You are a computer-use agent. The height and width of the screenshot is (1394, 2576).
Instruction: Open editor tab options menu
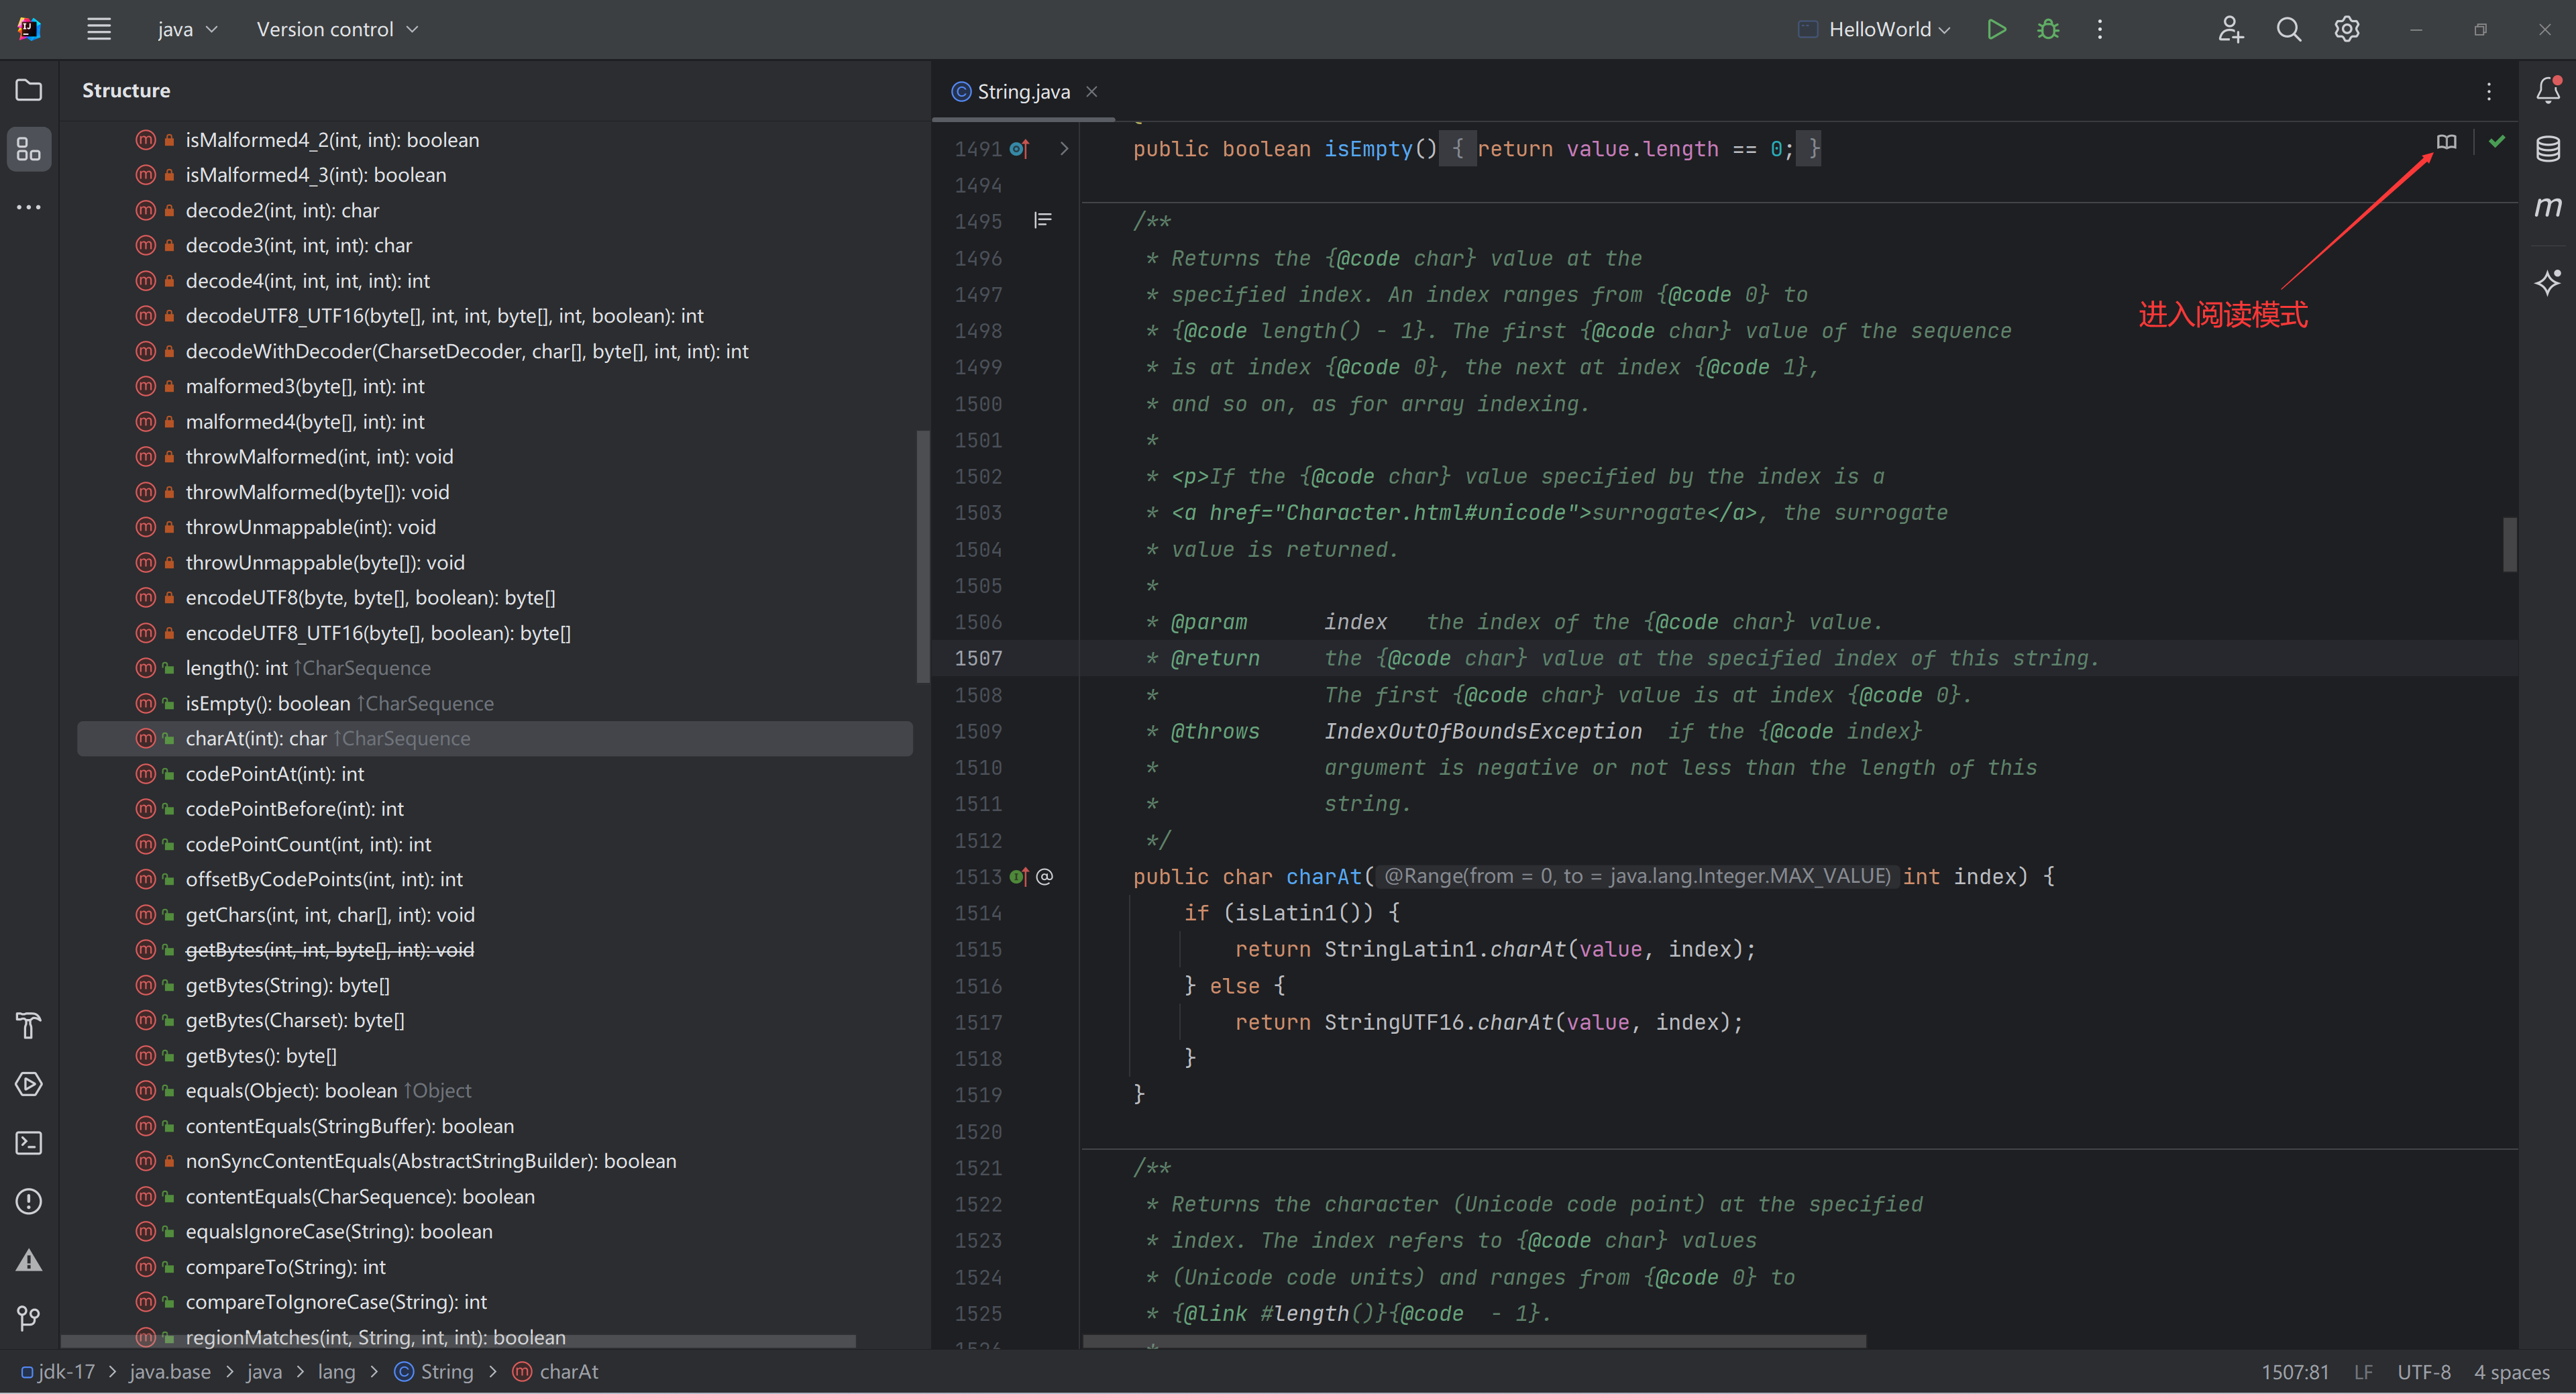[2489, 91]
